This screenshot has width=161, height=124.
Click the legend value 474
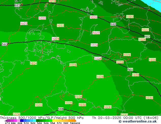(x=7, y=123)
